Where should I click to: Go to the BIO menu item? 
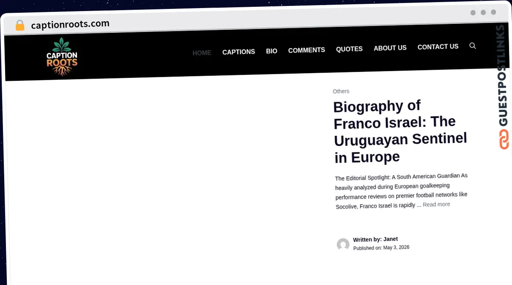click(272, 51)
